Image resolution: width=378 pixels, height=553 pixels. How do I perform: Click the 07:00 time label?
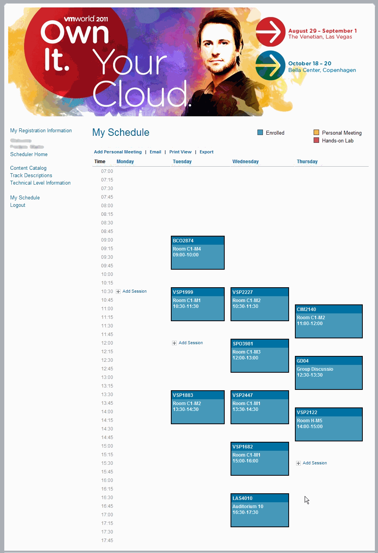(x=107, y=171)
